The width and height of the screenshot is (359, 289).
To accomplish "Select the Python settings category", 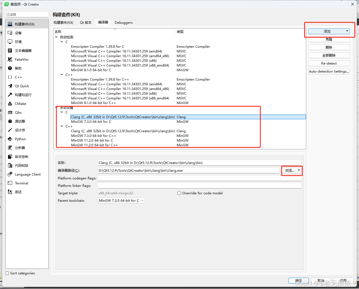I will (20, 139).
